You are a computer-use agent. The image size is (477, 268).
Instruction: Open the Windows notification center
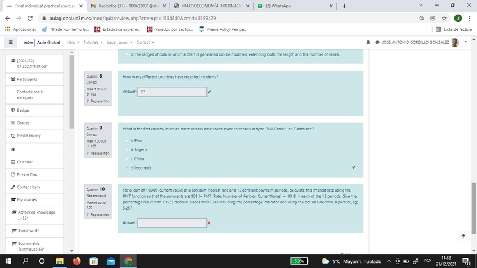coord(466,261)
